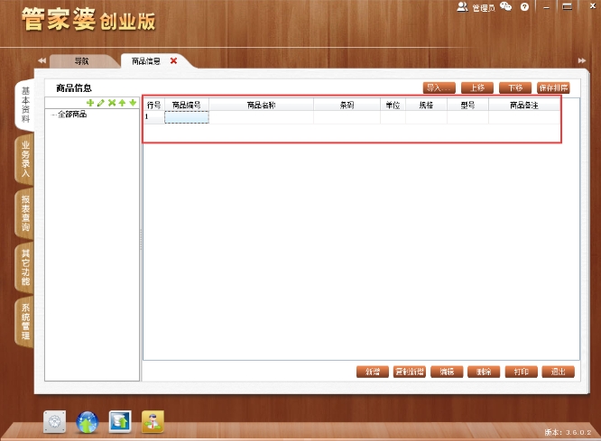Click the green X delete-category icon

112,103
